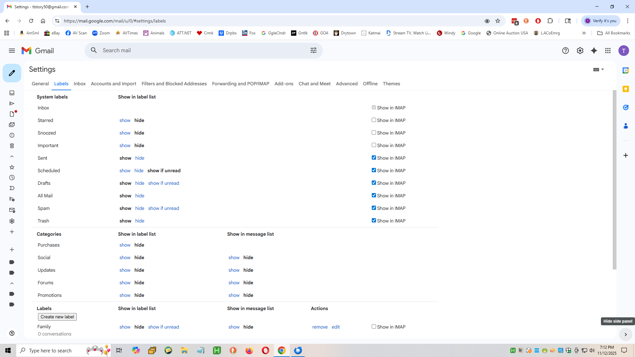Switch to Filters and Blocked Addresses tab
Screen dimensions: 635x357
[174, 84]
